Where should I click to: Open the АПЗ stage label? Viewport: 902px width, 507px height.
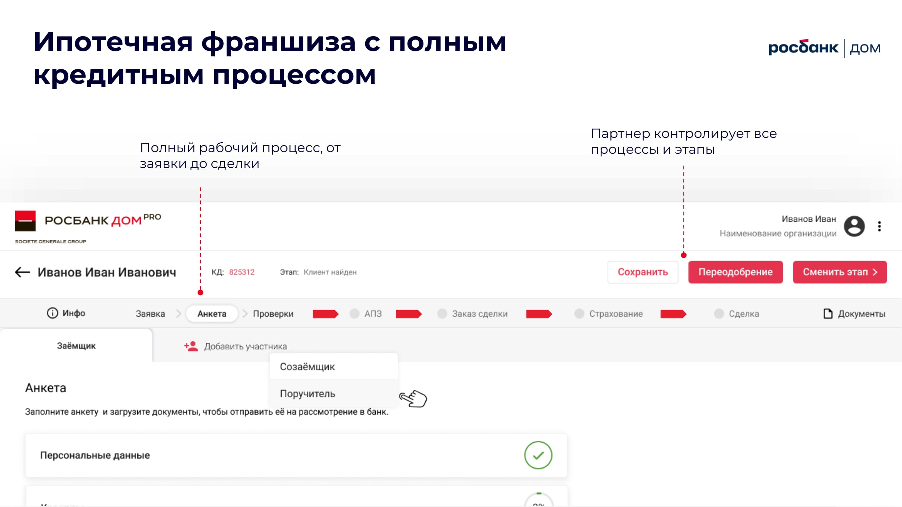[373, 314]
